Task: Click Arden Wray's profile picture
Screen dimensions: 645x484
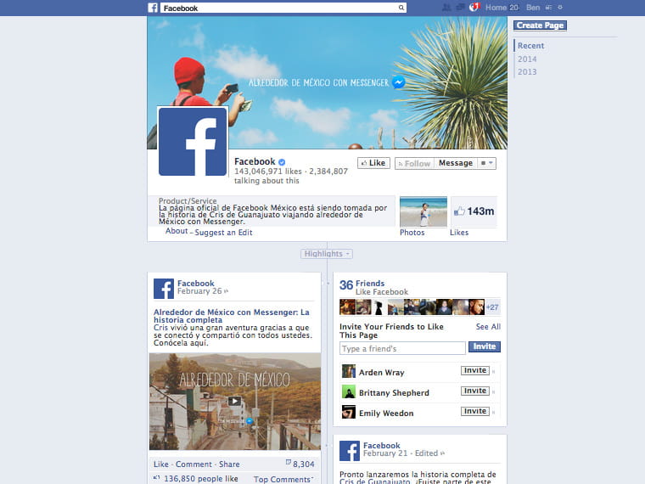Action: 349,371
